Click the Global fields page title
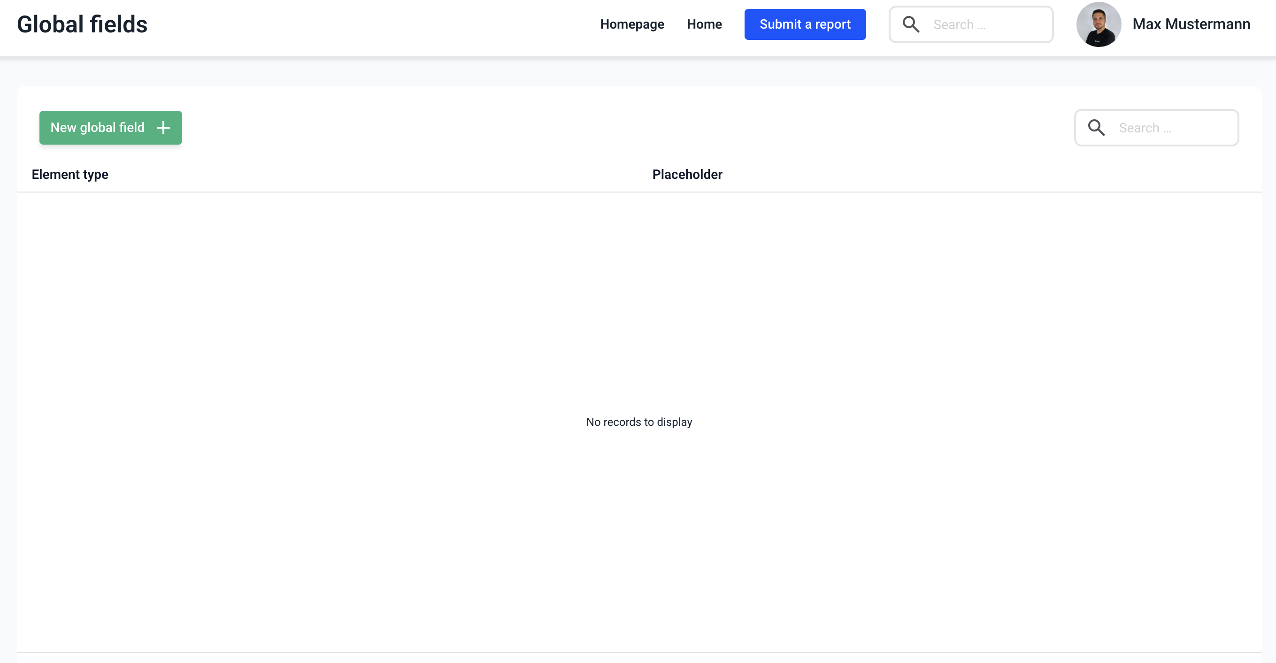This screenshot has width=1276, height=663. [82, 24]
